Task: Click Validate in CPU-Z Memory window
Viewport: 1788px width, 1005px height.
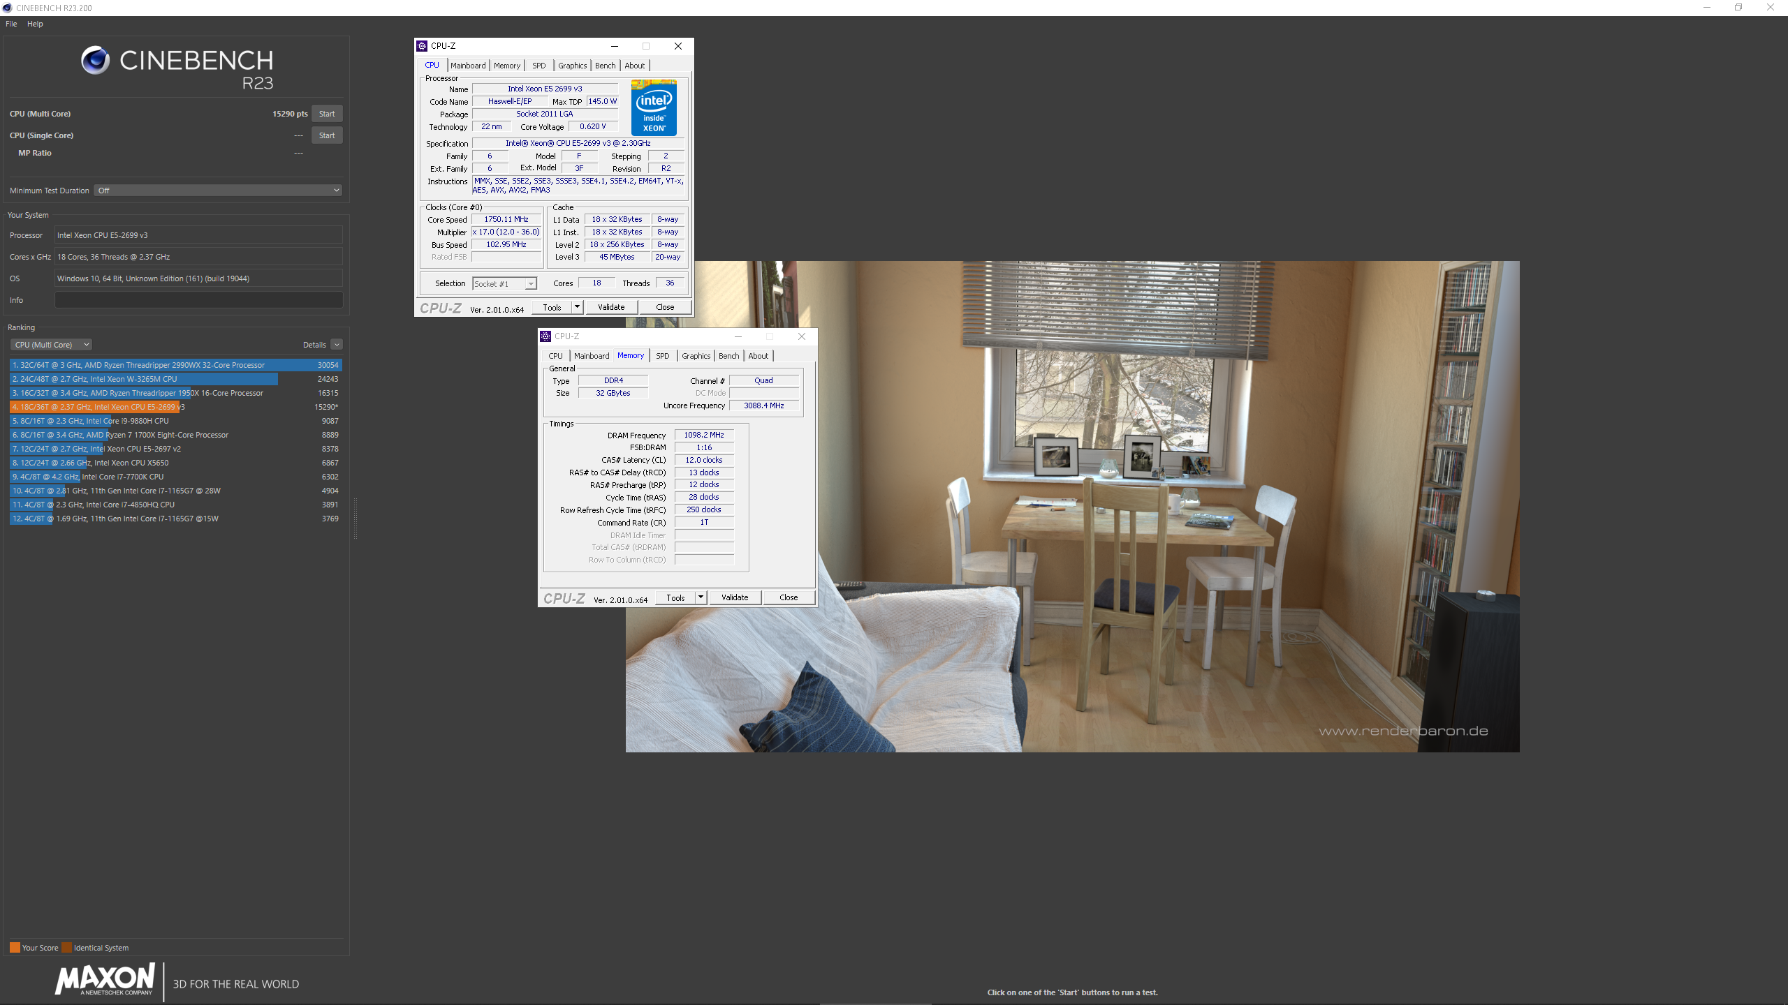Action: [x=735, y=597]
